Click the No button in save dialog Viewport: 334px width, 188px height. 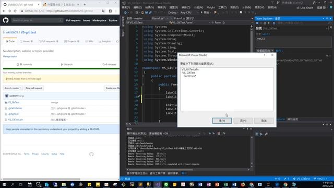click(243, 121)
